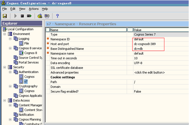Viewport: 189px width, 125px height.
Task: Select Cognos under Authentication
Action: point(29,77)
